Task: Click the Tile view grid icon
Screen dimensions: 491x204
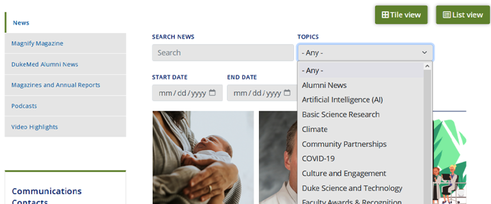Action: pyautogui.click(x=385, y=15)
